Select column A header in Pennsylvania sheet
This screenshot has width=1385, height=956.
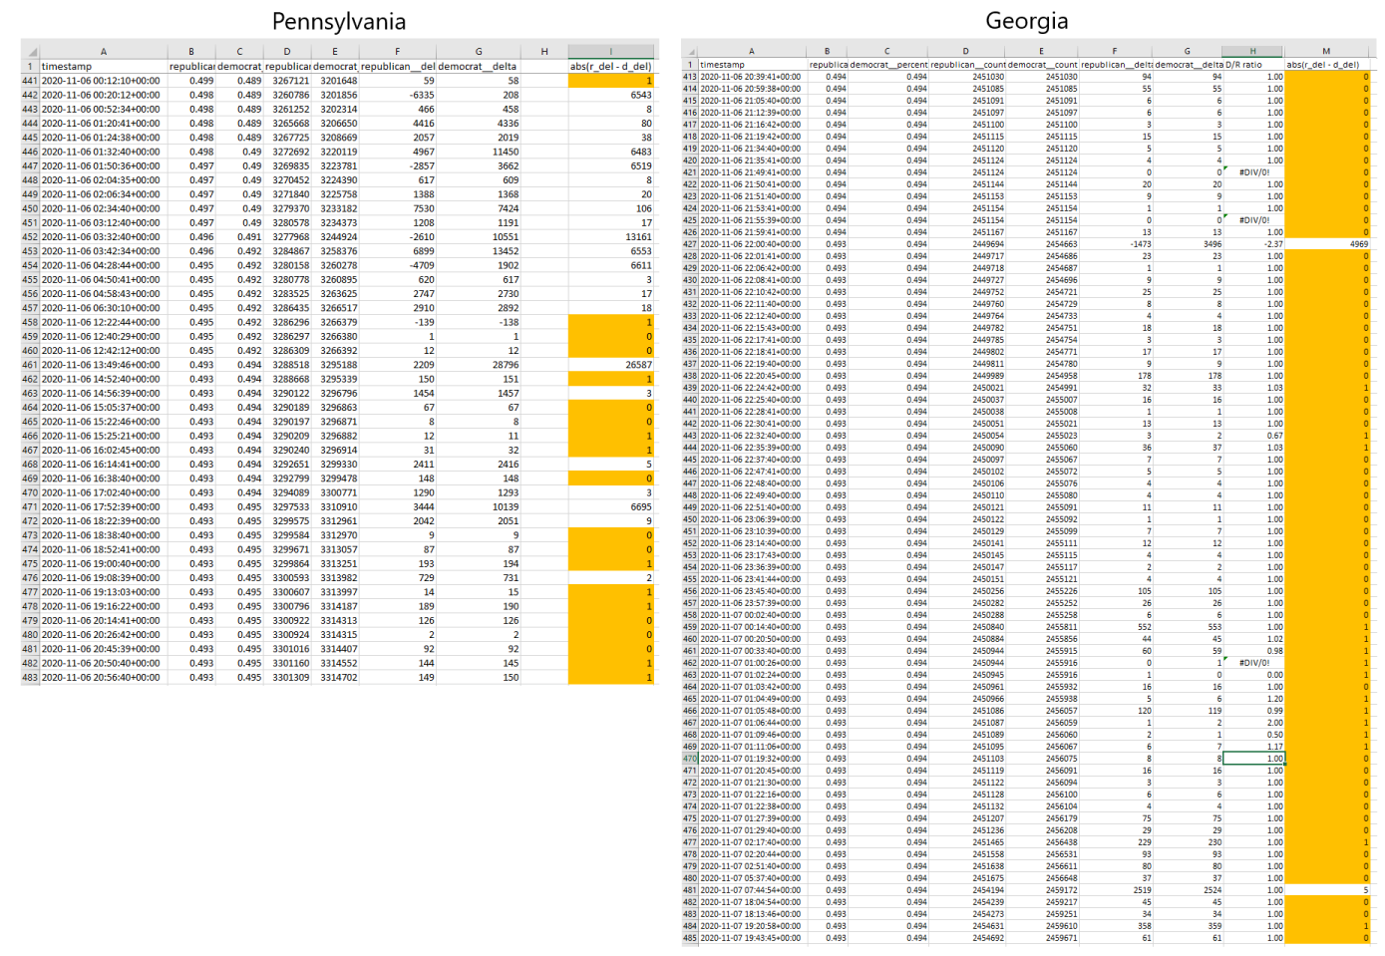103,52
